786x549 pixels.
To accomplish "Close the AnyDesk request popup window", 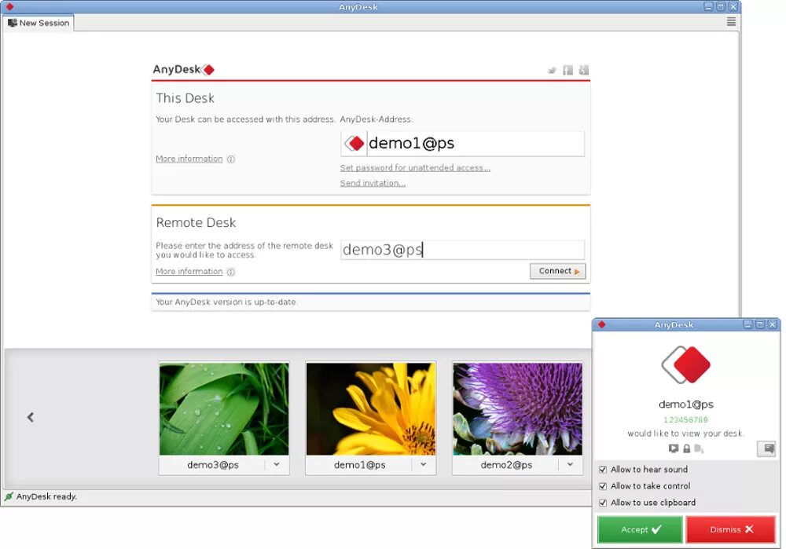I will [773, 324].
